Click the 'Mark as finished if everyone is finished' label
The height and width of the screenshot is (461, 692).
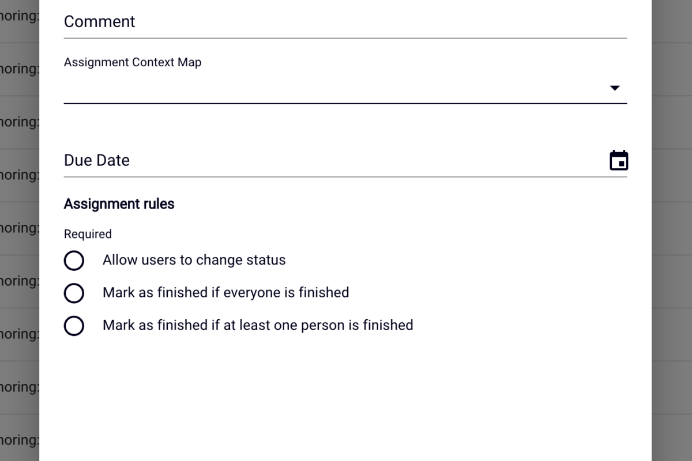tap(226, 293)
